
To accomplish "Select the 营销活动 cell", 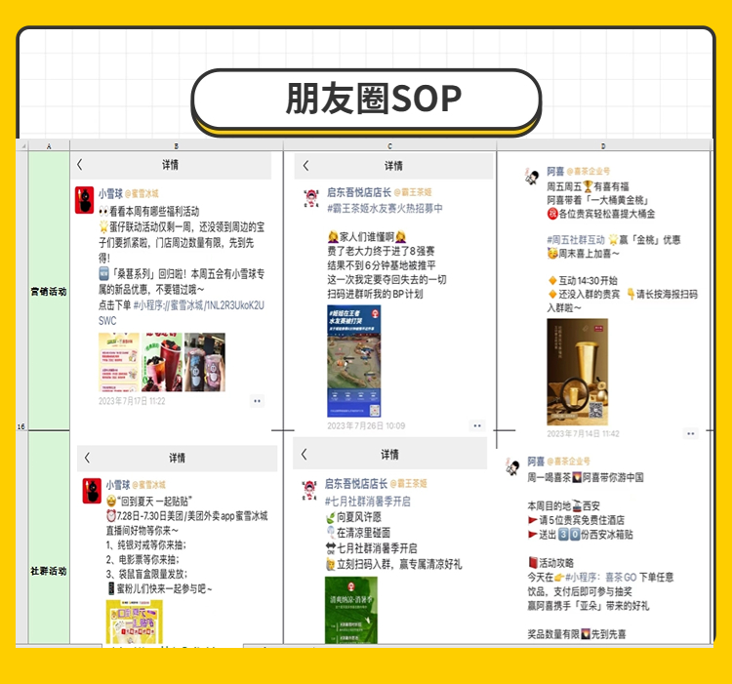I will (49, 291).
